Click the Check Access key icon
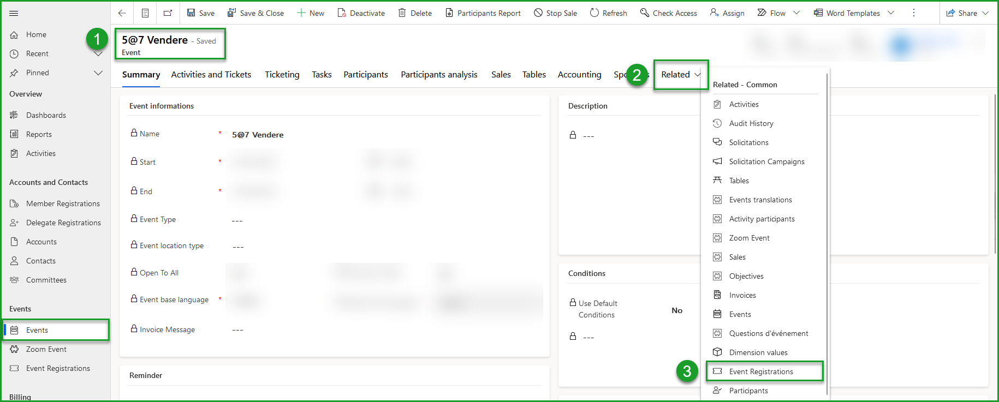Screen dimensions: 999x402 [x=645, y=13]
